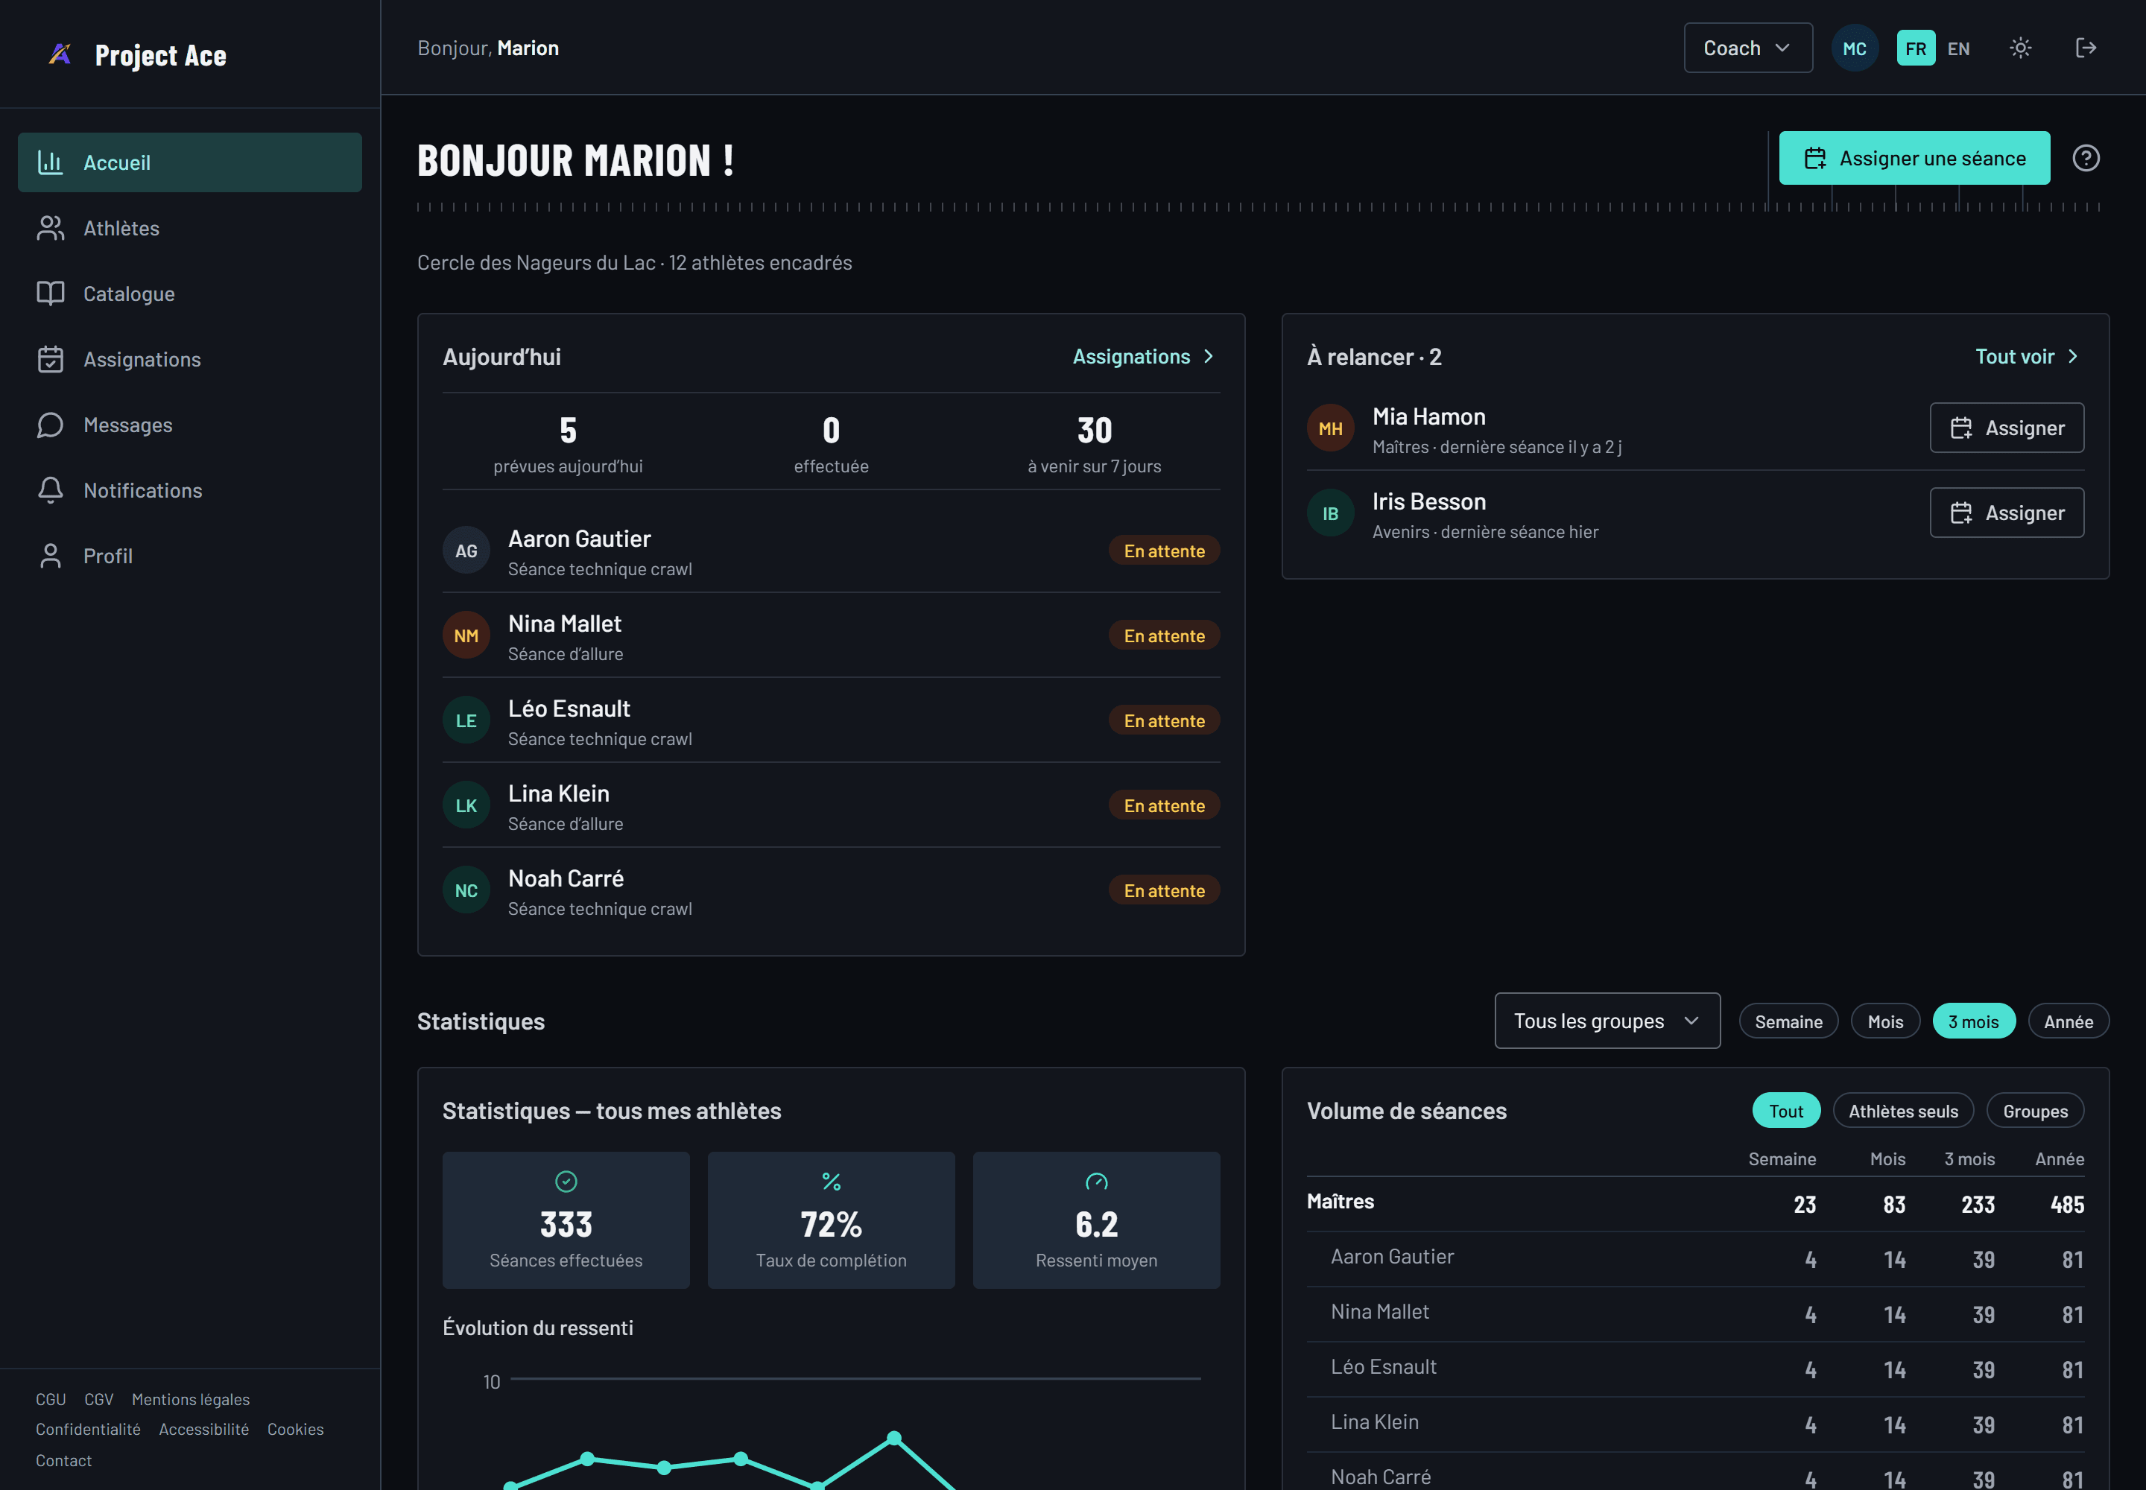Open Accueil via its chart icon

(x=49, y=162)
